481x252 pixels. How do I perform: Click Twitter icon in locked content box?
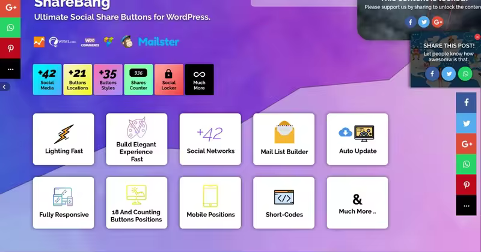424,22
